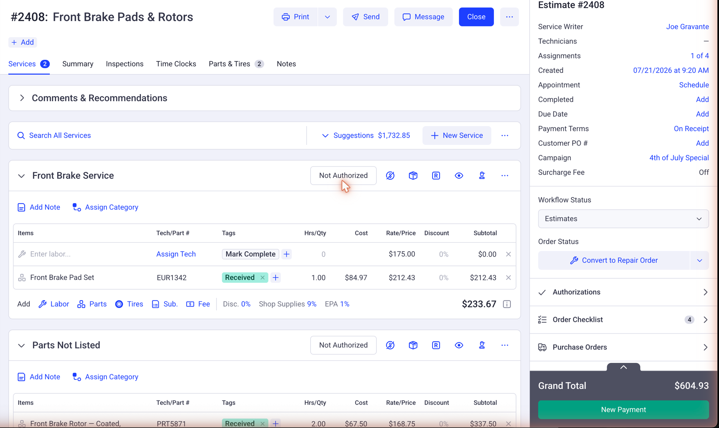The height and width of the screenshot is (428, 719).
Task: Toggle Surcharge Fee Off value
Action: (x=704, y=172)
